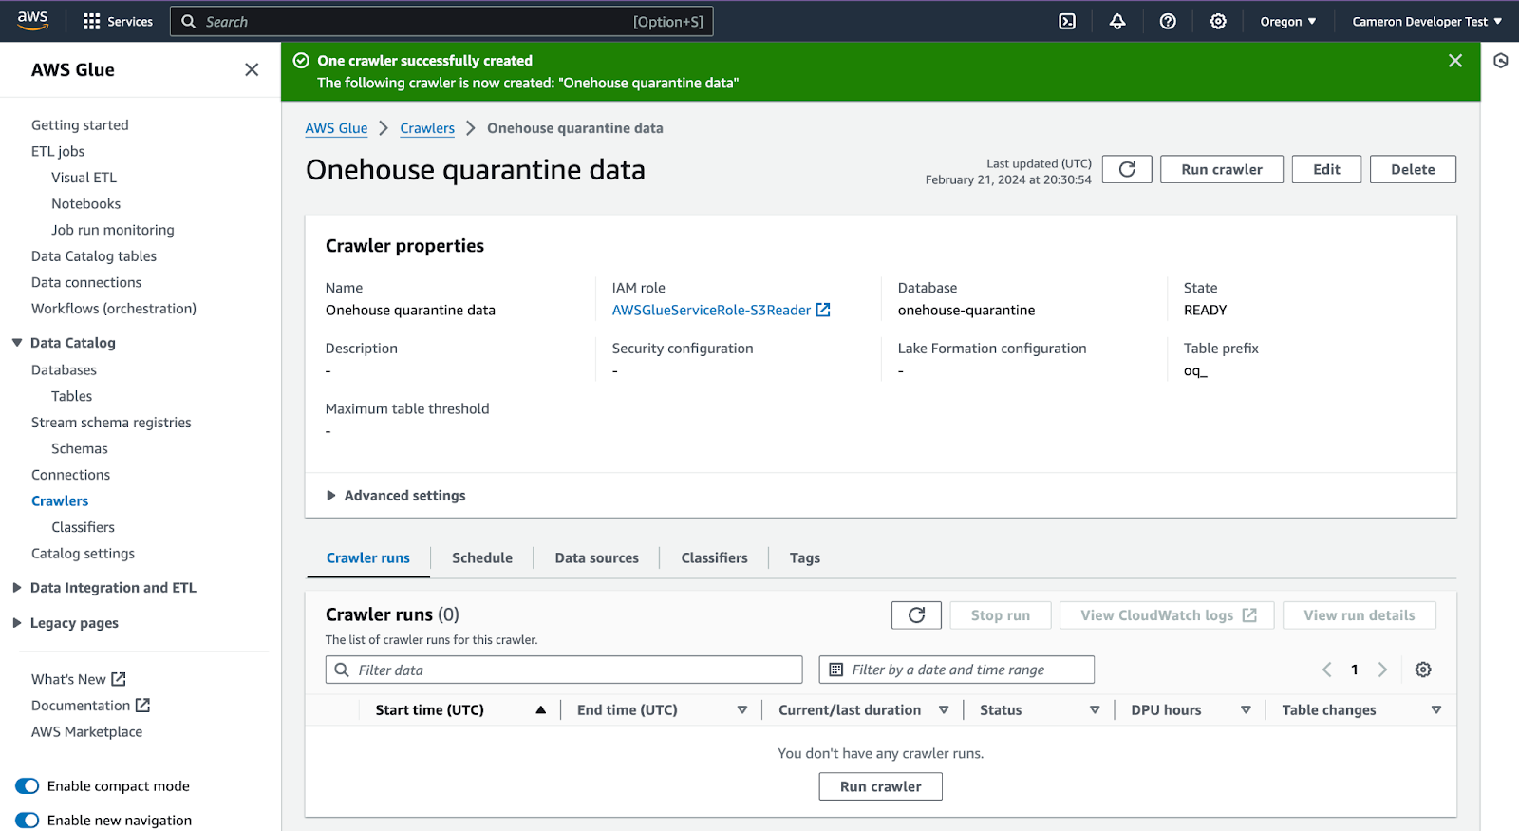
Task: Open What's New external link icon
Action: coord(119,679)
